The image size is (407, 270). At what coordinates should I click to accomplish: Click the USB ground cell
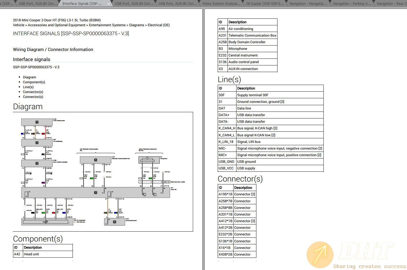pyautogui.click(x=280, y=162)
